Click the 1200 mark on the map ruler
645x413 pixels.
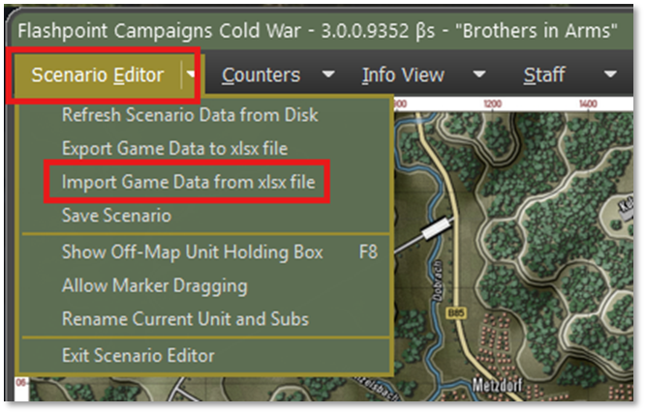click(x=492, y=104)
